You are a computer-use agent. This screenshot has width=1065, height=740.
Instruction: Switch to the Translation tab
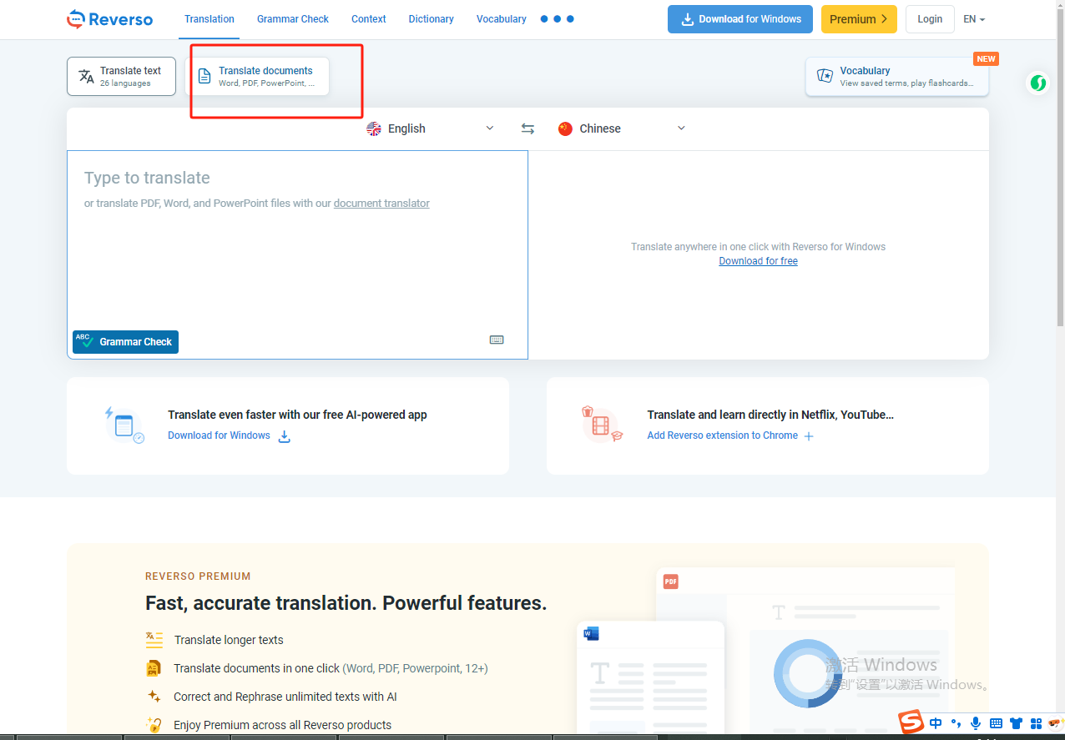(209, 18)
